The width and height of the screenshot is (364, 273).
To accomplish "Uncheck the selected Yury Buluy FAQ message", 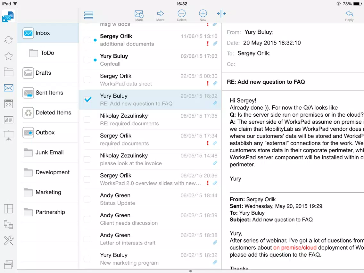I will coord(88,99).
